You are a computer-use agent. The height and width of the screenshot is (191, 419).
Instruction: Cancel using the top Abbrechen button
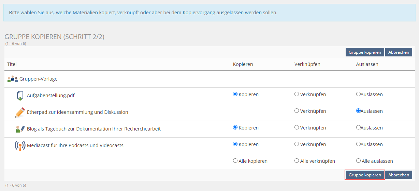[399, 52]
